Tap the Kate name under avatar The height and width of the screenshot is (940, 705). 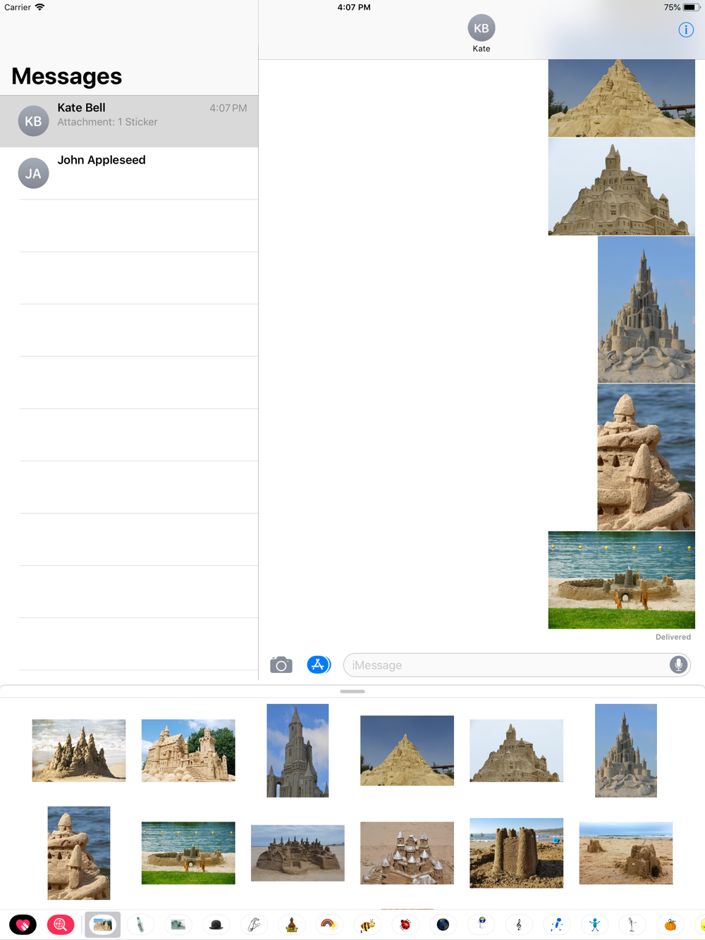(x=482, y=49)
